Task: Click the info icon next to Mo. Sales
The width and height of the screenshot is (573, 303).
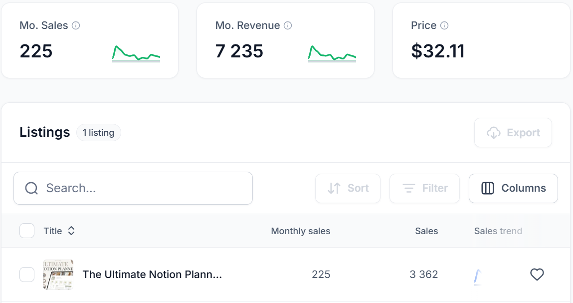Action: click(76, 25)
